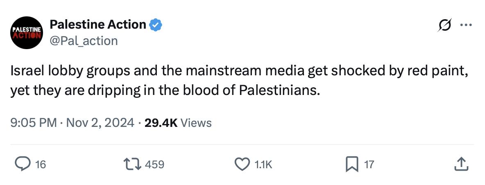The width and height of the screenshot is (485, 185).
Task: Share the post via upload arrow icon
Action: (461, 165)
